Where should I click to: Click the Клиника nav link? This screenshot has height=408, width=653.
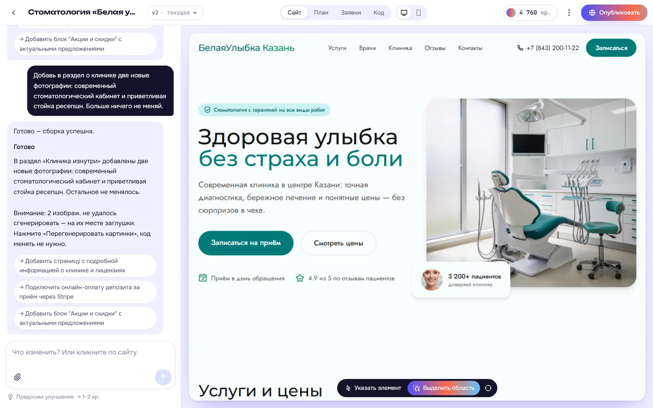[400, 48]
